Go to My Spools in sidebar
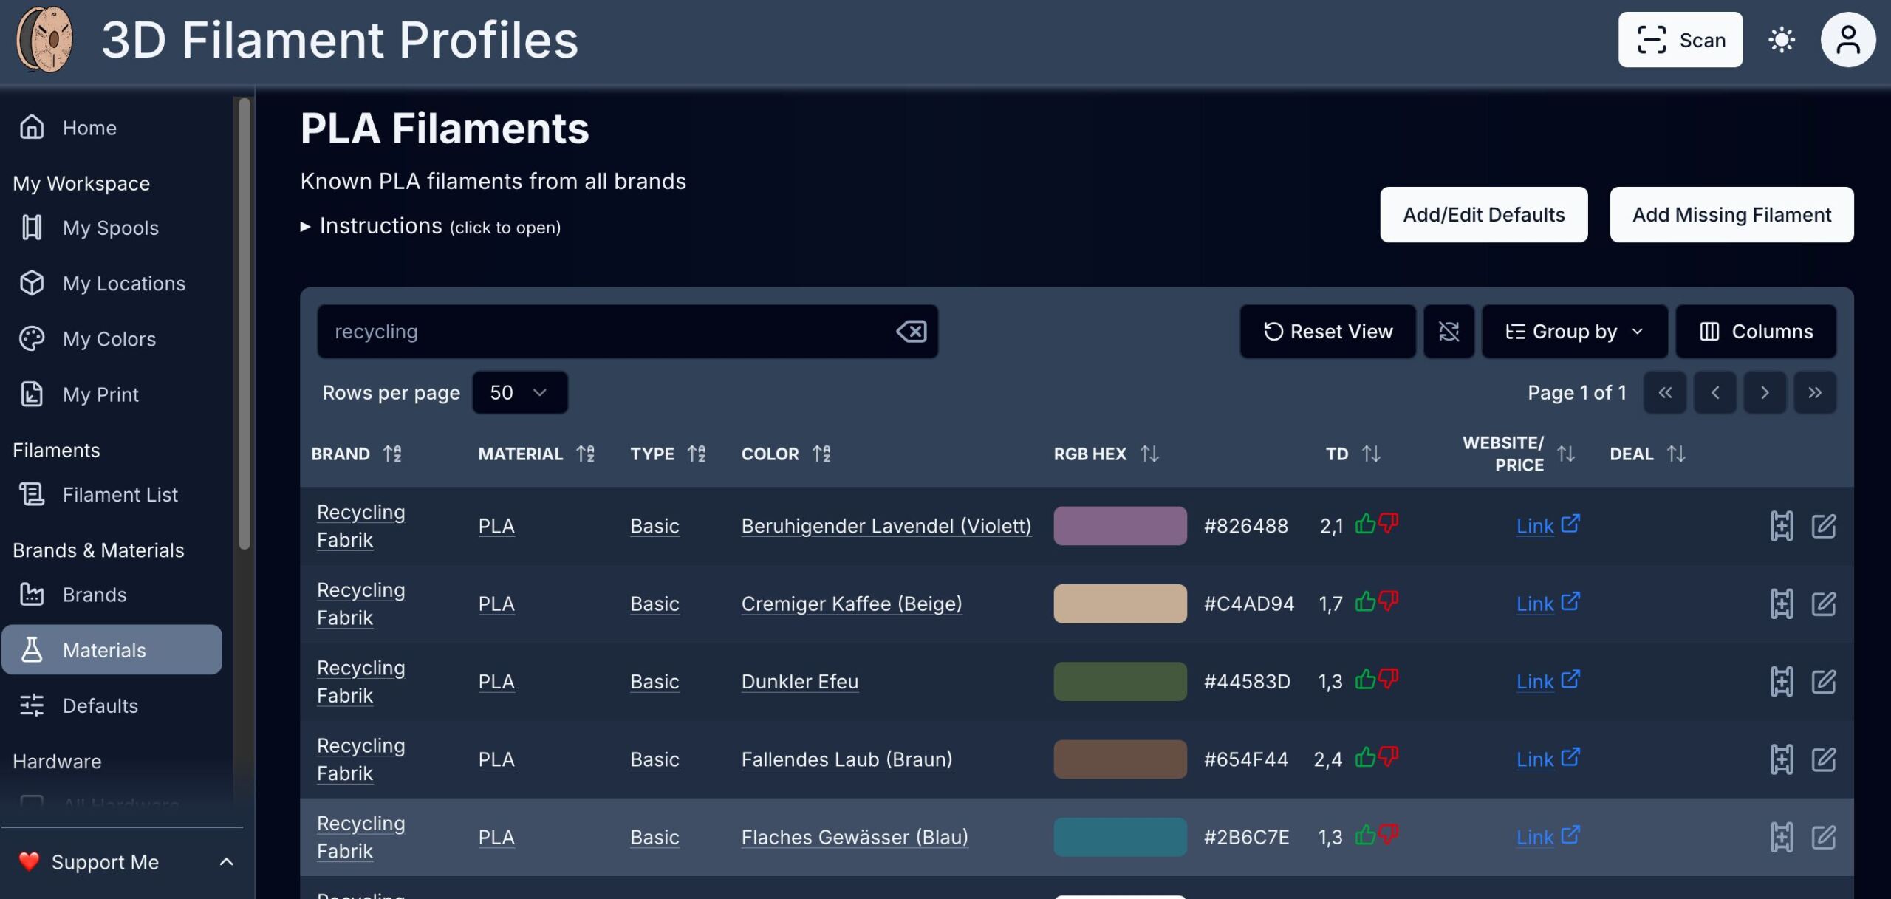The image size is (1891, 899). point(110,228)
